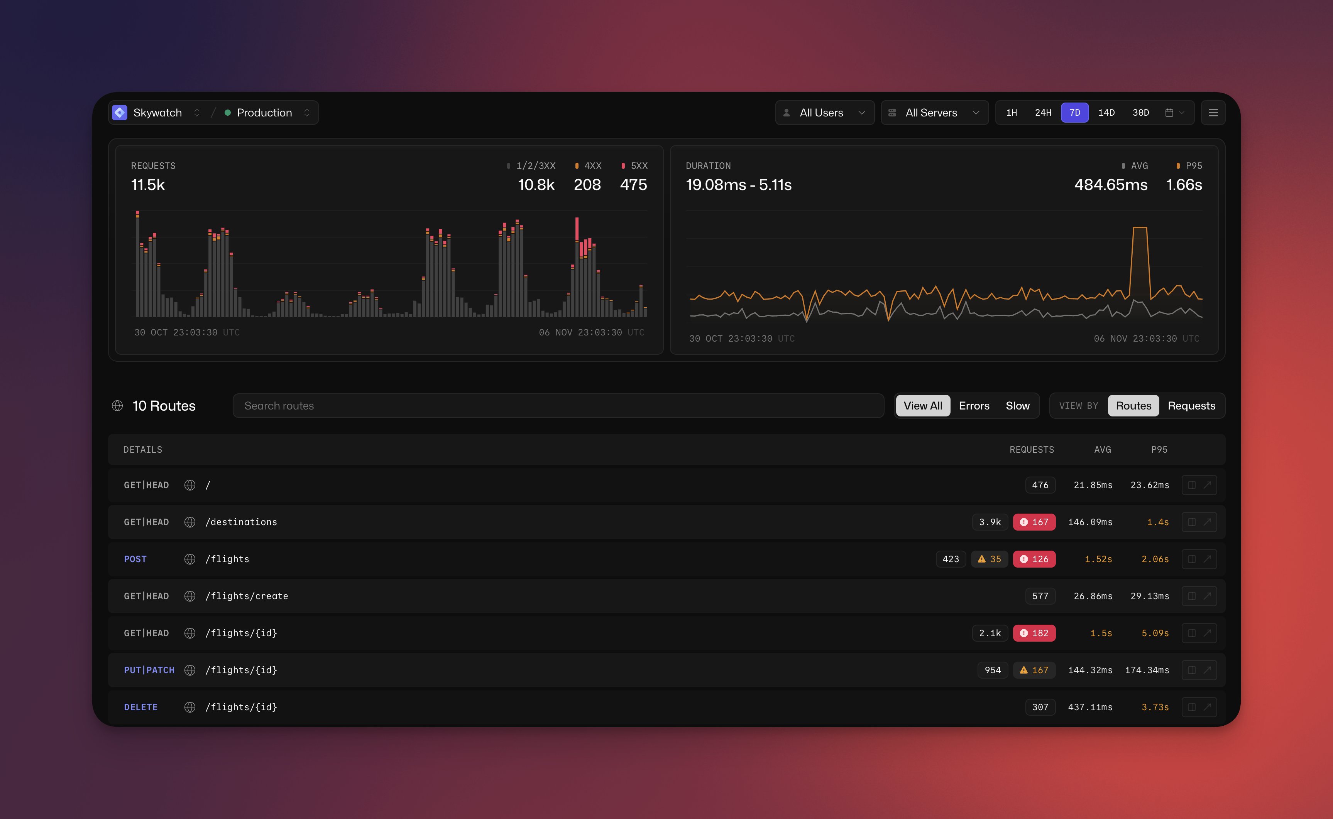Open side panel for DELETE /flights/{id}

1191,707
